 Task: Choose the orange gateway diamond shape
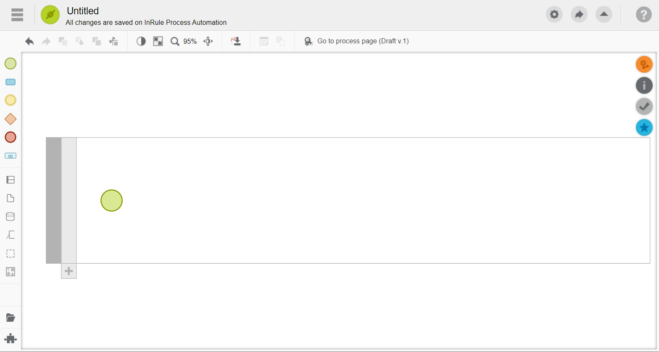pos(11,119)
